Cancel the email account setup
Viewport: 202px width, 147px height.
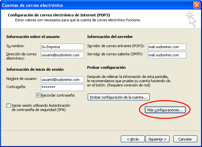(185, 139)
